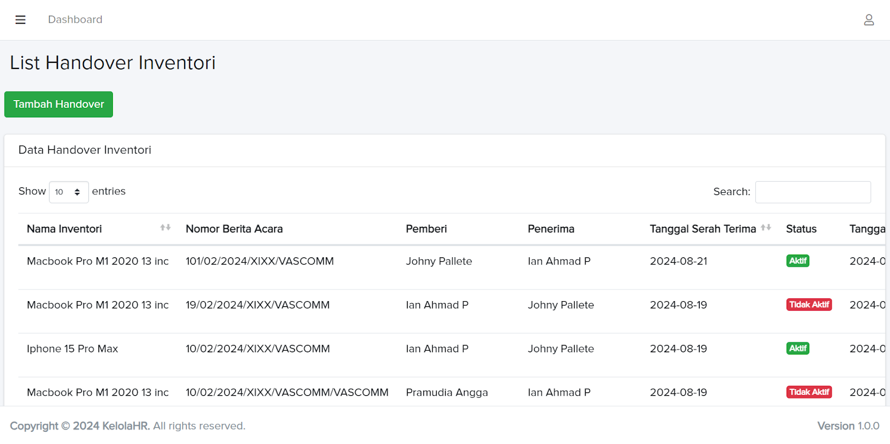Go to the Dashboard menu link
This screenshot has width=890, height=444.
click(x=75, y=20)
